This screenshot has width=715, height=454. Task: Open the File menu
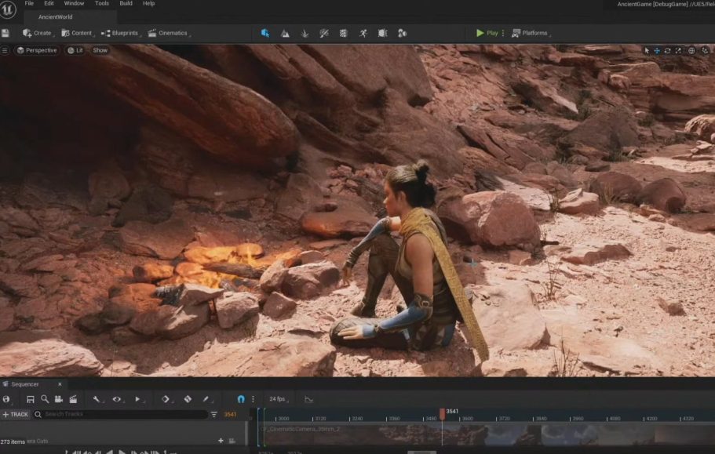point(29,3)
